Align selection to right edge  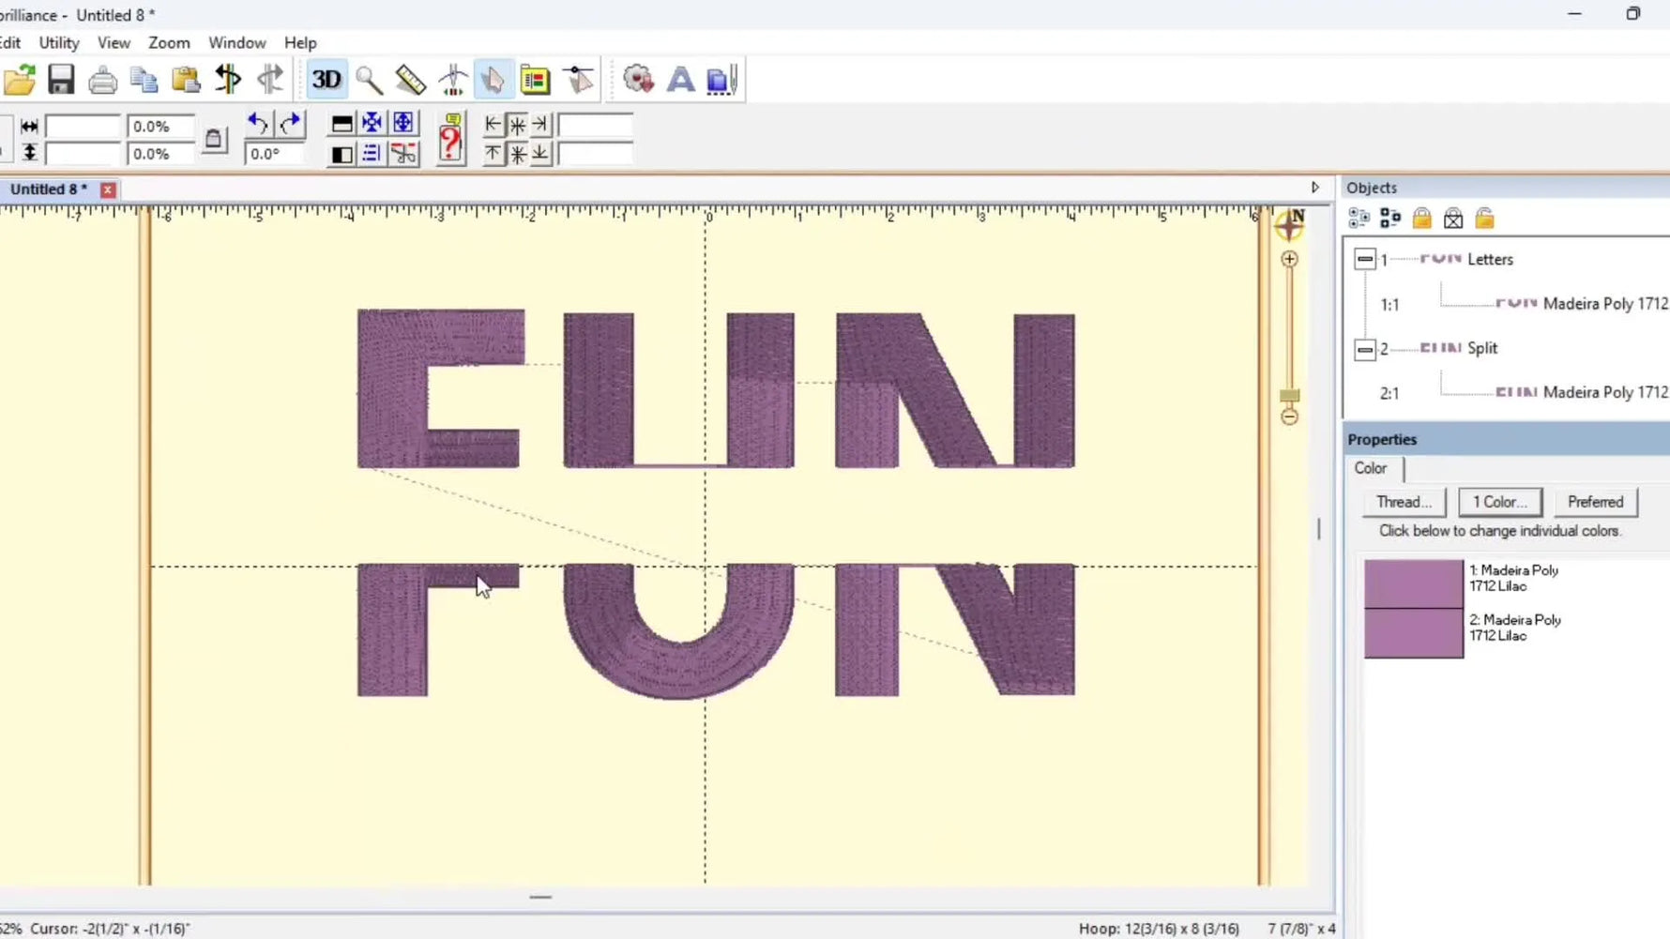(540, 124)
